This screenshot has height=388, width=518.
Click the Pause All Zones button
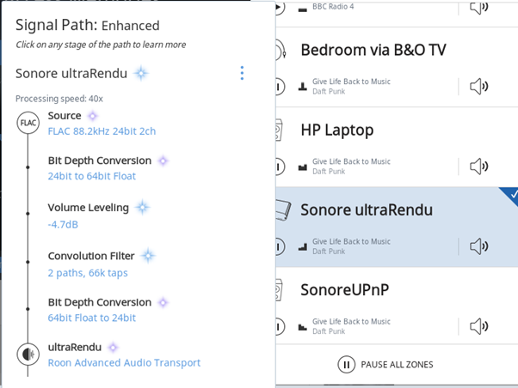385,365
